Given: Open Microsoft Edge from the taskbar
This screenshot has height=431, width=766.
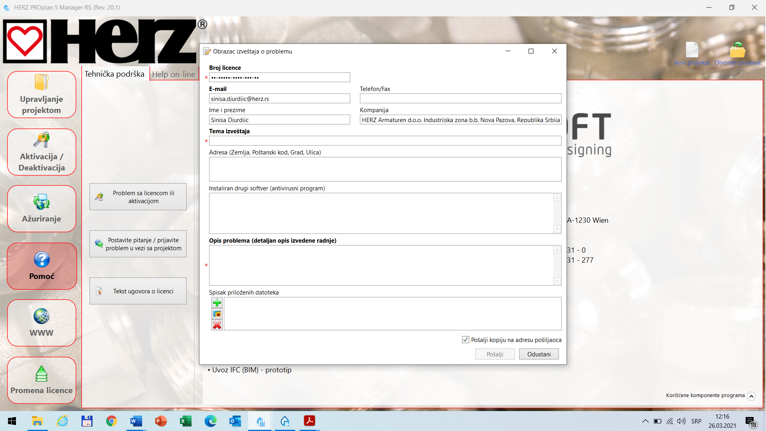Looking at the screenshot, I should tap(210, 421).
